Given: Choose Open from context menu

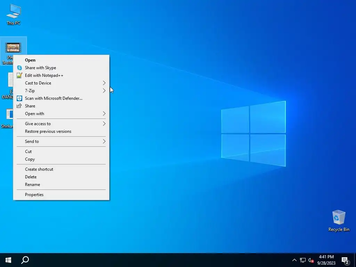Looking at the screenshot, I should 61,60.
